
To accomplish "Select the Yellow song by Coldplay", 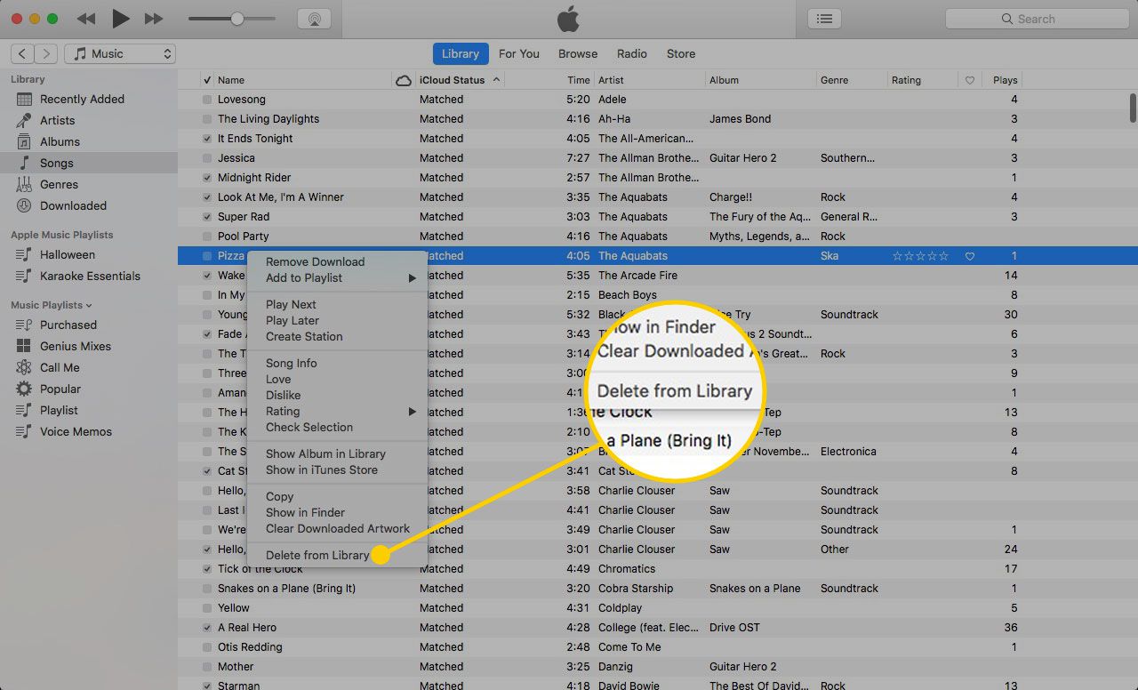I will click(234, 608).
